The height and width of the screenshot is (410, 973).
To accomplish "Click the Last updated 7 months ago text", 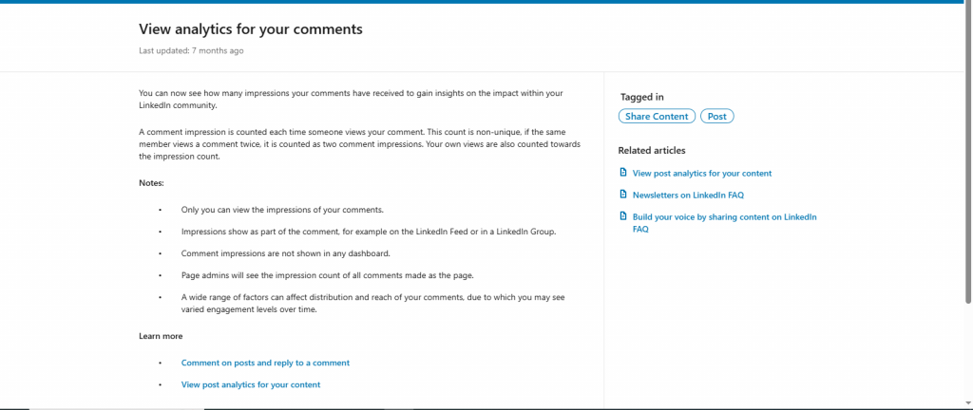I will point(191,50).
